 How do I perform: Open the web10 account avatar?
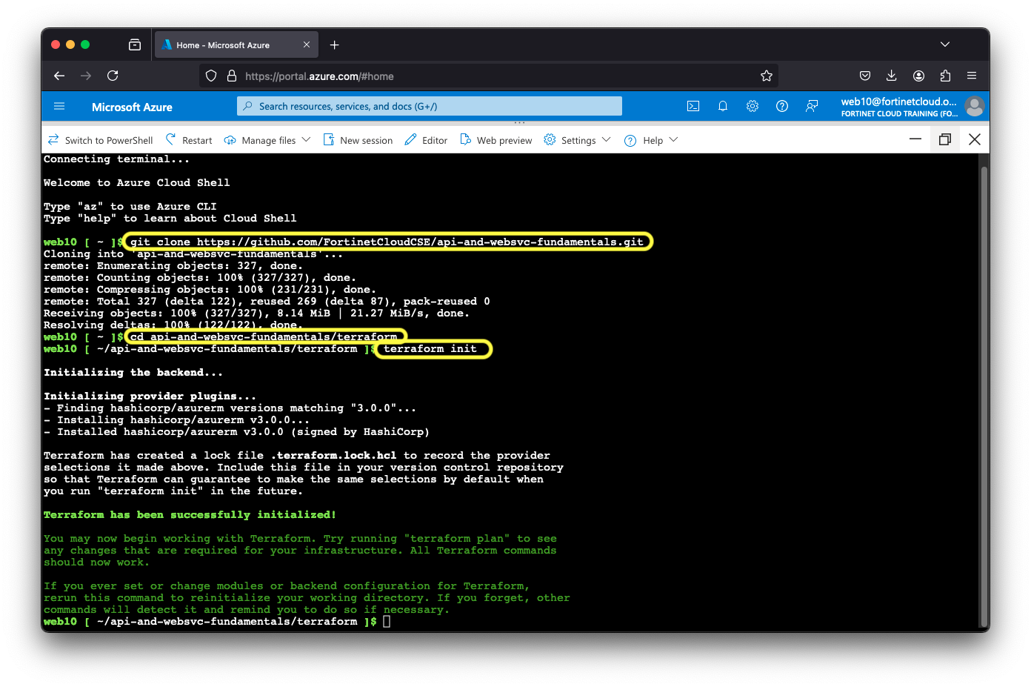click(x=975, y=107)
